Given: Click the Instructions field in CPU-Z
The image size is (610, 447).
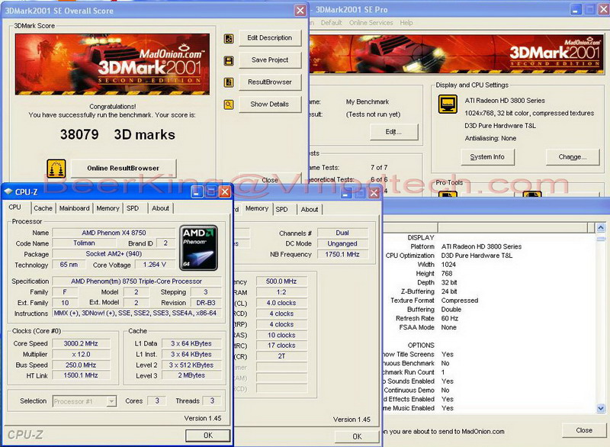Looking at the screenshot, I should tap(136, 314).
